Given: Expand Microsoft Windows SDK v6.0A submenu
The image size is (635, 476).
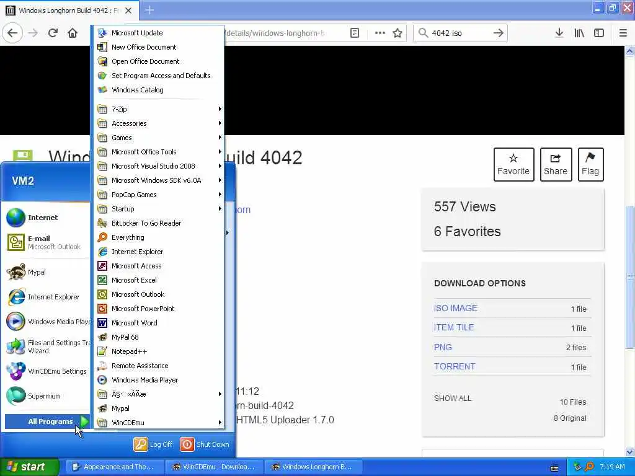Looking at the screenshot, I should 159,180.
